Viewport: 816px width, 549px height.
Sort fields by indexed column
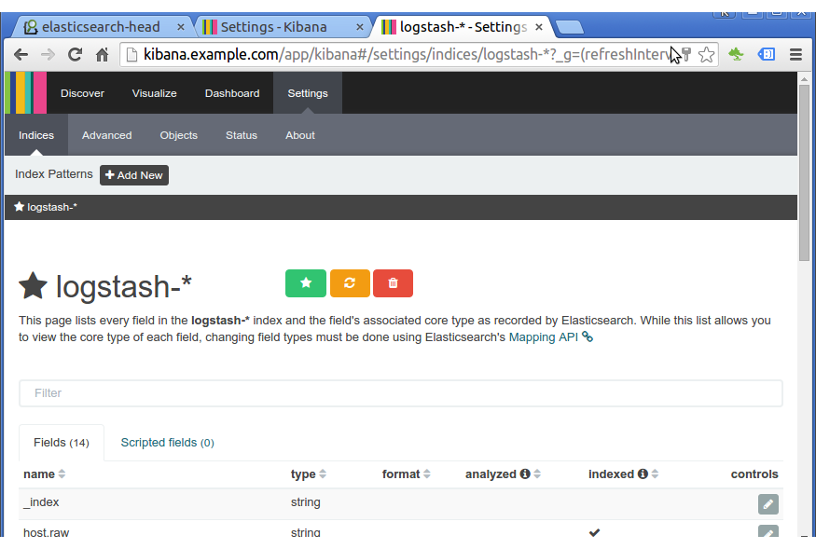655,474
